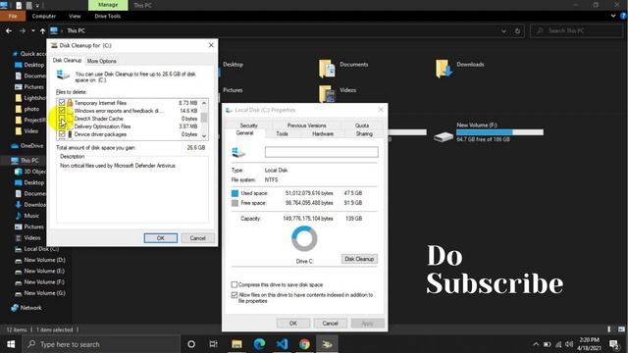Select OneDrive in navigation pane
The width and height of the screenshot is (628, 353).
pyautogui.click(x=27, y=146)
